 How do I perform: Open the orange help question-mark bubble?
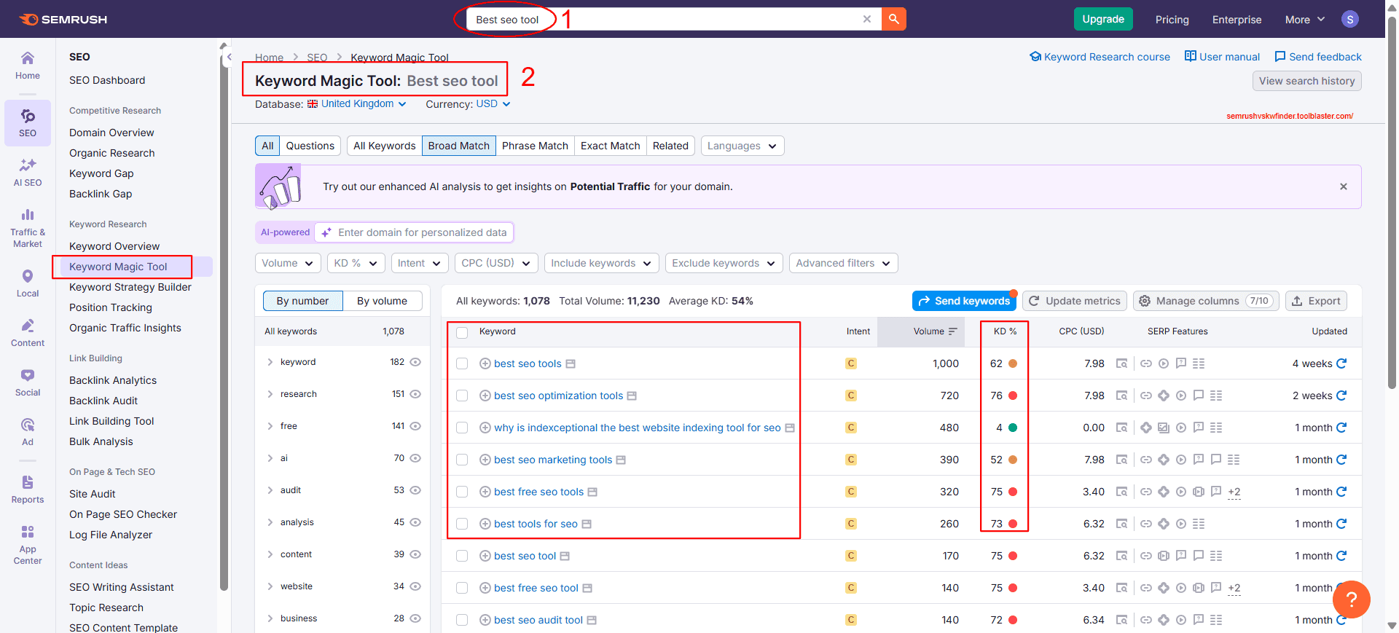[x=1352, y=599]
